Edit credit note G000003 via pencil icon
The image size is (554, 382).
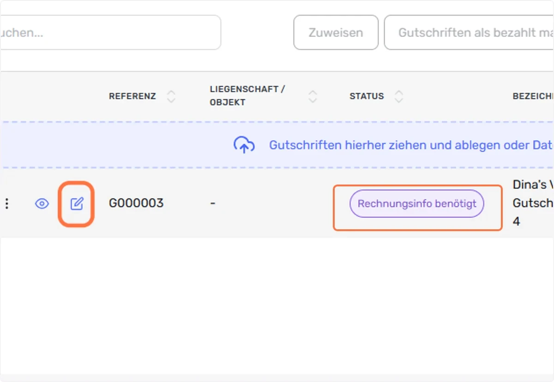(77, 203)
